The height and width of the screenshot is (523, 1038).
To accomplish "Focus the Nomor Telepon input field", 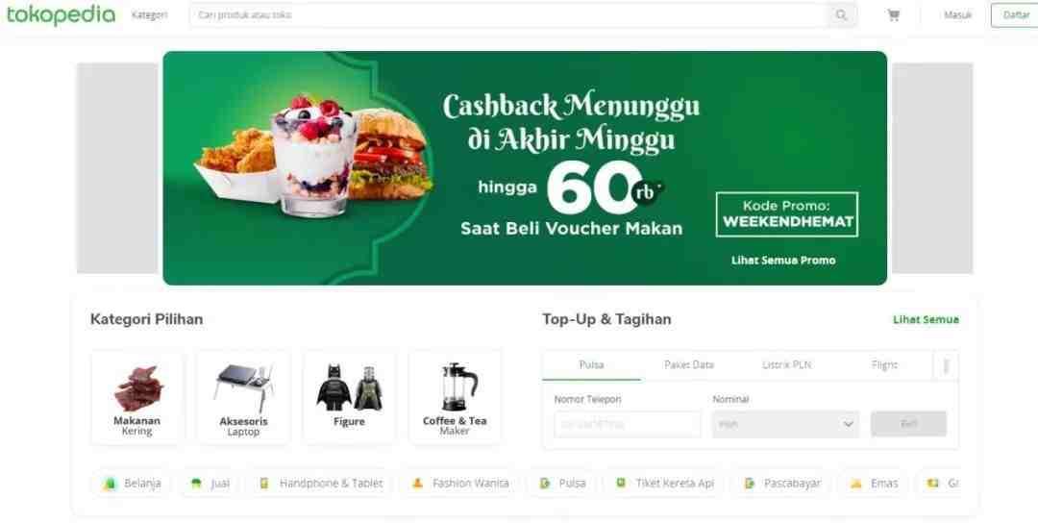I will 627,424.
